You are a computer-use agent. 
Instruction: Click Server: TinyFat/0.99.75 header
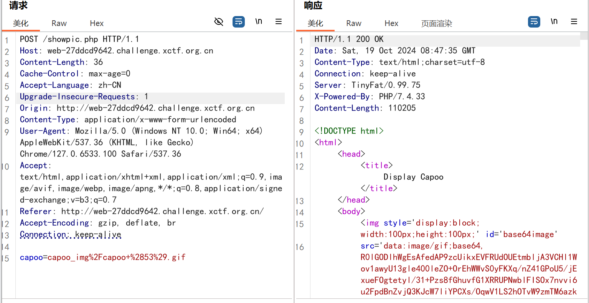368,85
